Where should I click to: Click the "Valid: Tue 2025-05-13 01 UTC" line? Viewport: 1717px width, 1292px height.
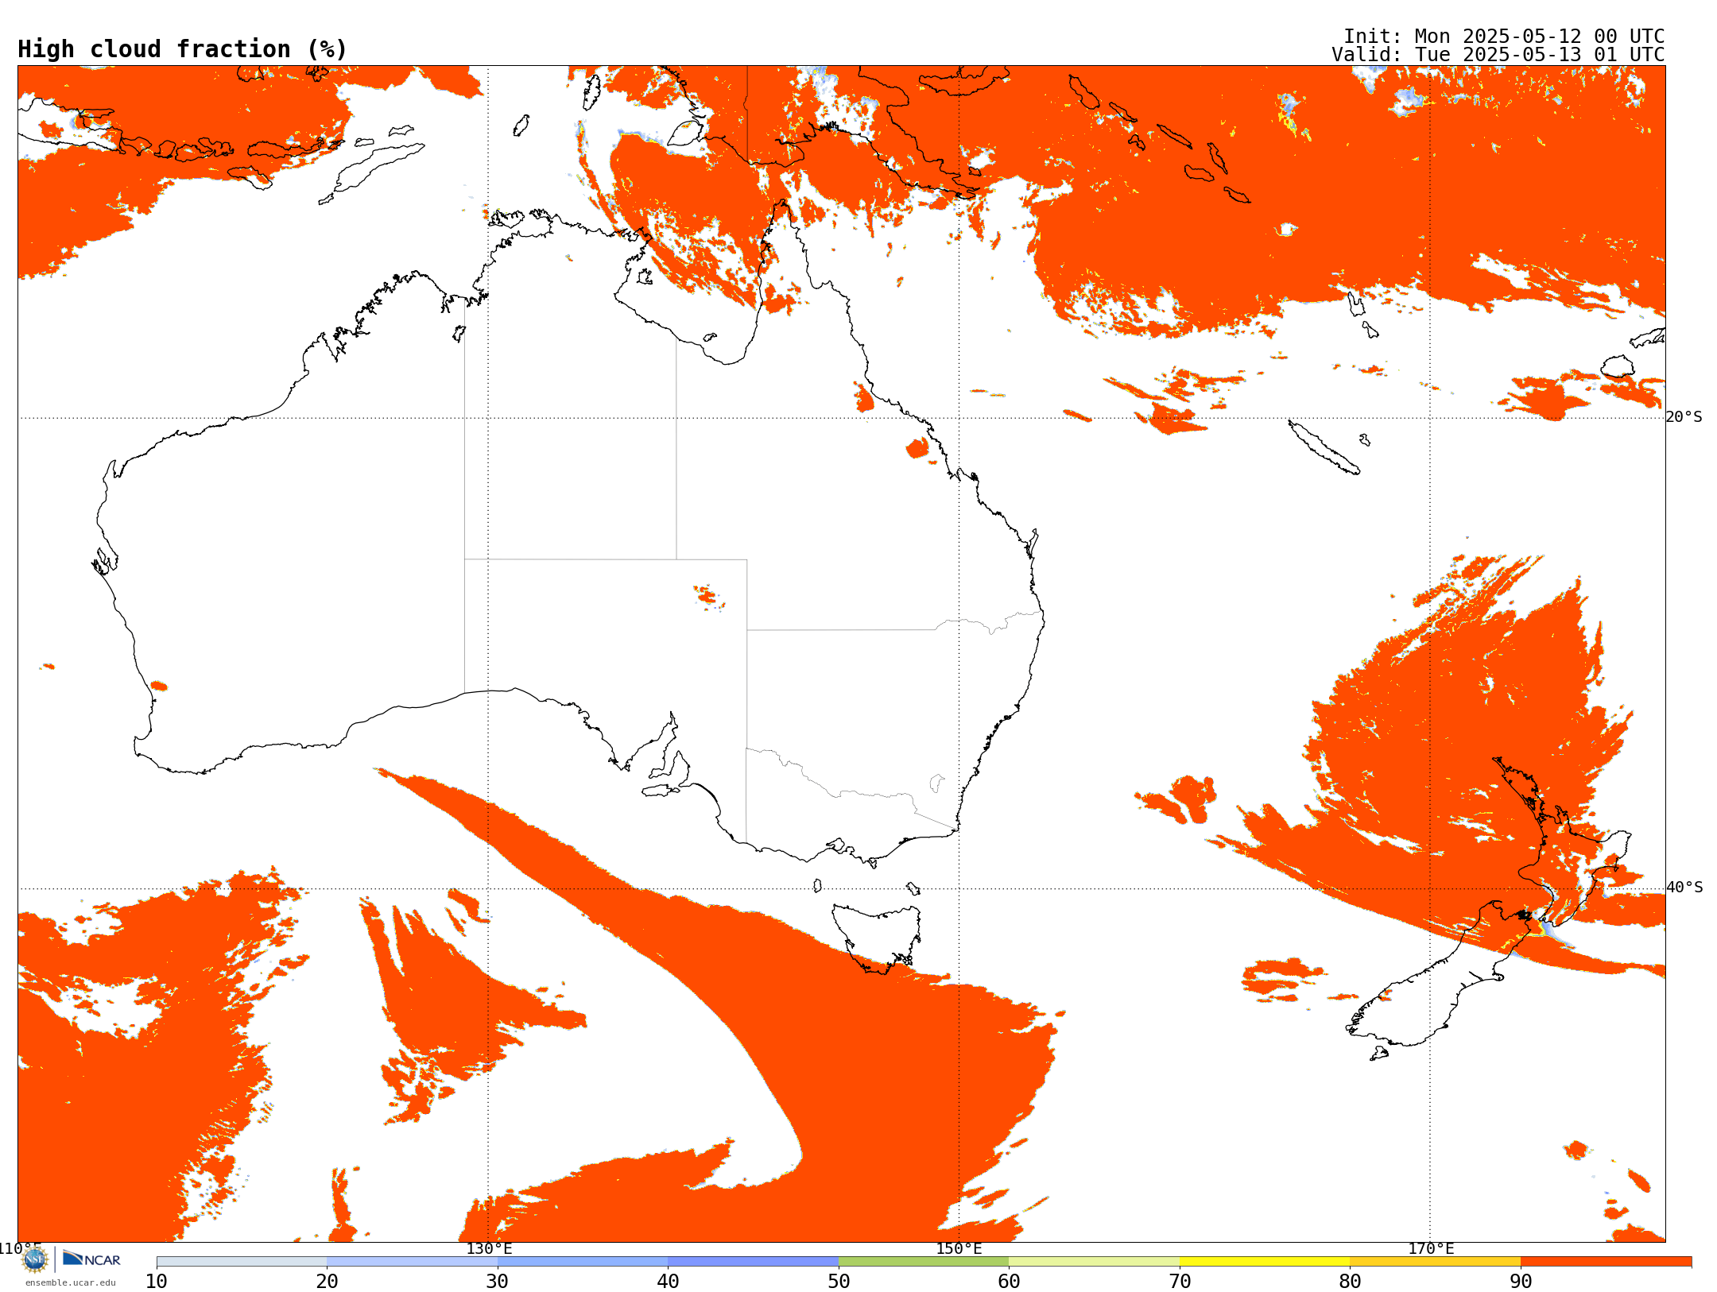point(1498,55)
